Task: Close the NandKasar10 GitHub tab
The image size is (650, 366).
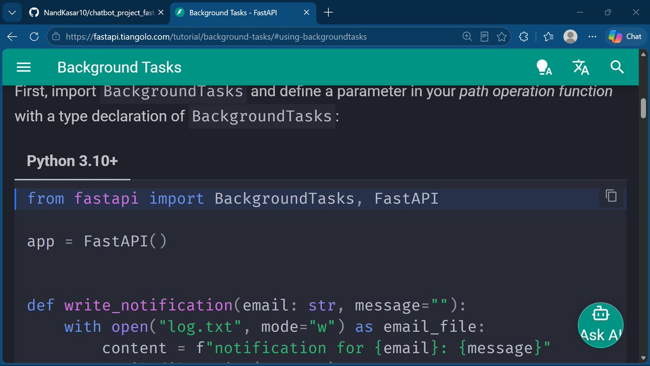Action: click(161, 12)
